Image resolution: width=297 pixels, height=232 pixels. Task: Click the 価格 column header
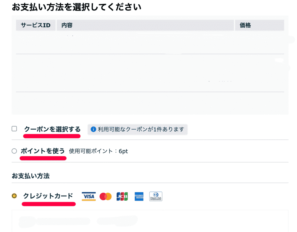point(245,26)
